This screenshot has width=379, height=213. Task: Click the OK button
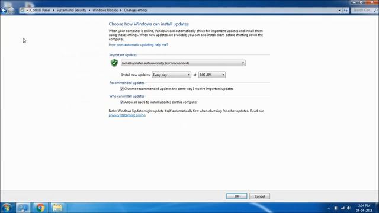[237, 196]
